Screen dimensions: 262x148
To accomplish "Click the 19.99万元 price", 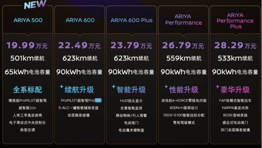I will (27, 45).
